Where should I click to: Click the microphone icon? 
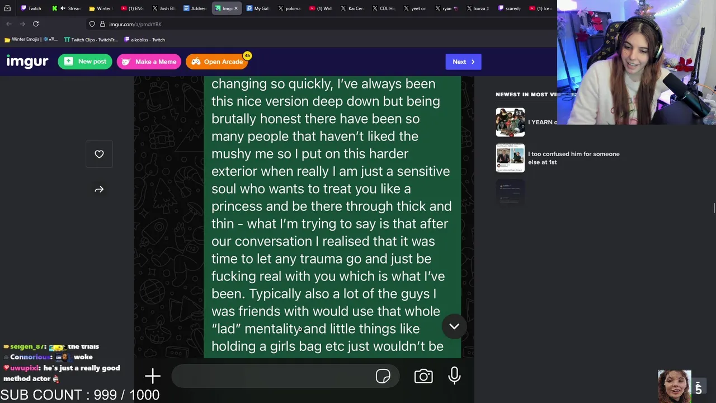[454, 376]
